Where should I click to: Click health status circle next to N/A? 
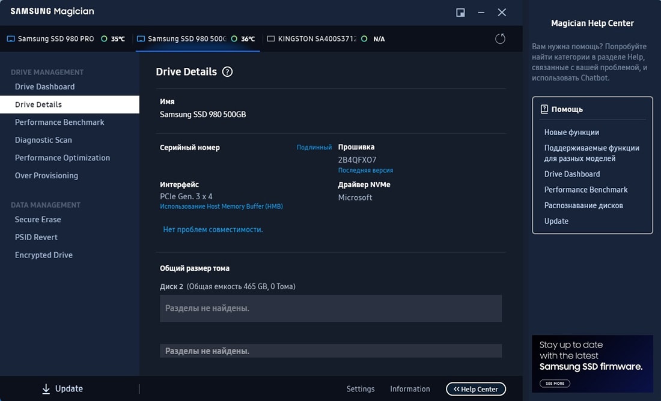(364, 39)
